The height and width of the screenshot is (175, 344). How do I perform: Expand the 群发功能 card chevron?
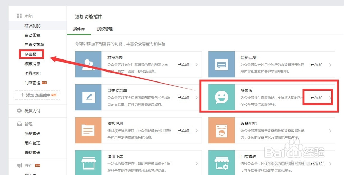click(196, 65)
